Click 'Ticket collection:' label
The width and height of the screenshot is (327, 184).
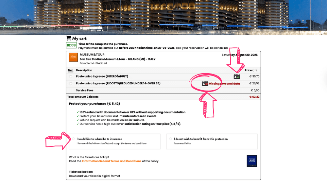tap(81, 172)
